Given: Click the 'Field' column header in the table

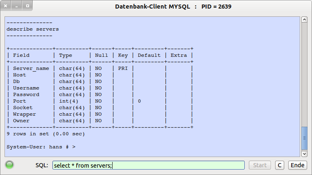Looking at the screenshot, I should coord(21,55).
